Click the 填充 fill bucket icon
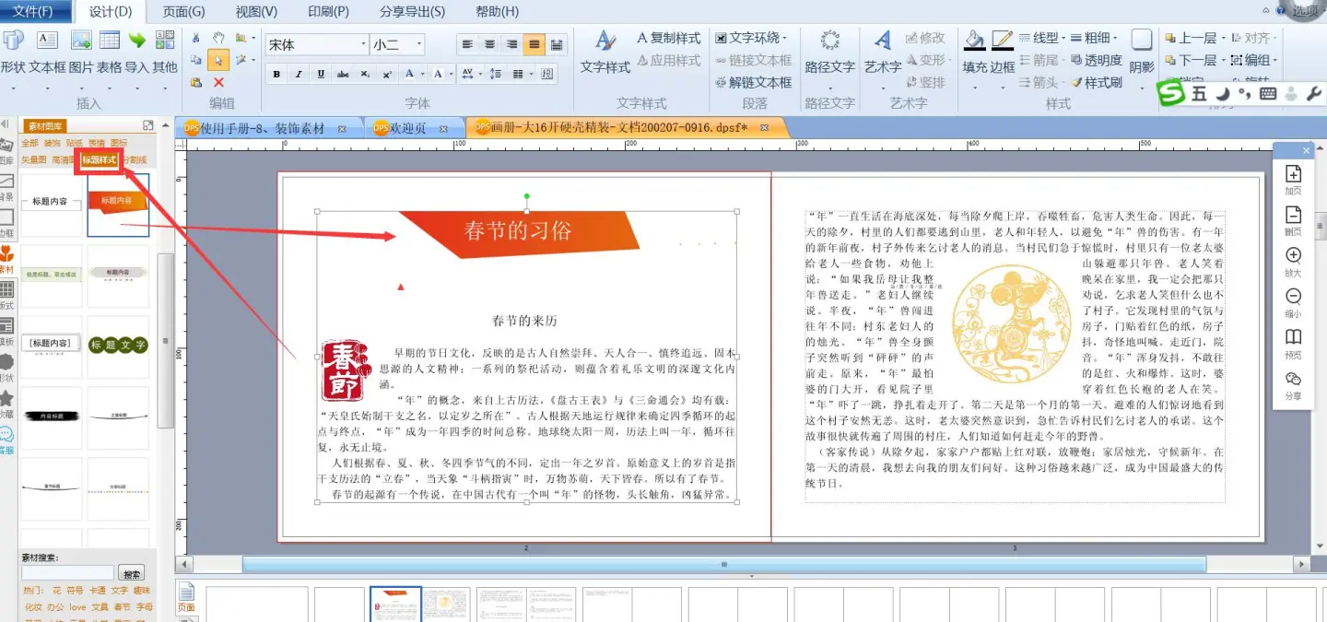 (x=974, y=41)
